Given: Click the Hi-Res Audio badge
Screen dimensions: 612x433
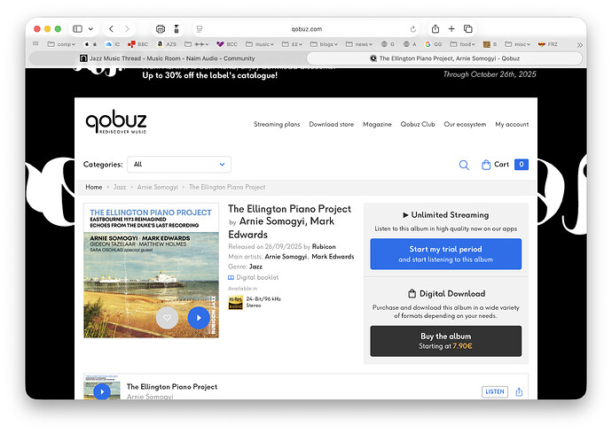Looking at the screenshot, I should pyautogui.click(x=235, y=303).
